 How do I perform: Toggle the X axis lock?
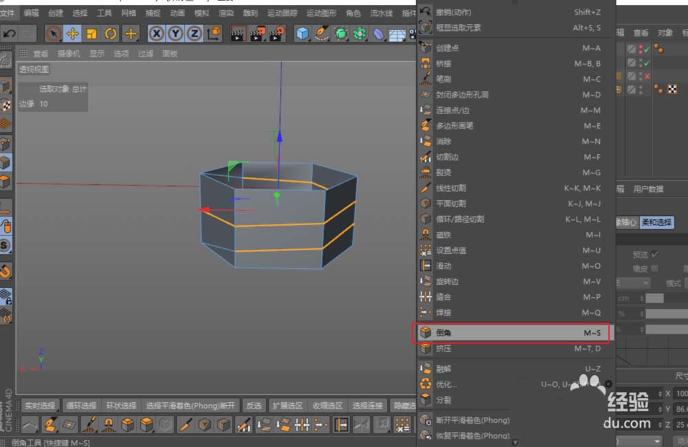[157, 34]
